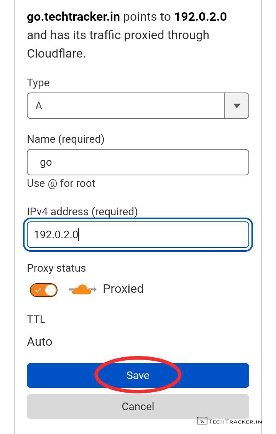Click the bold go.techtracker.in hostname text

point(73,17)
